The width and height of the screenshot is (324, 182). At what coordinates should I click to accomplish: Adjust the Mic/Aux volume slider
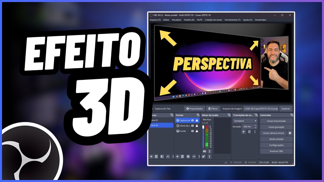click(x=203, y=137)
